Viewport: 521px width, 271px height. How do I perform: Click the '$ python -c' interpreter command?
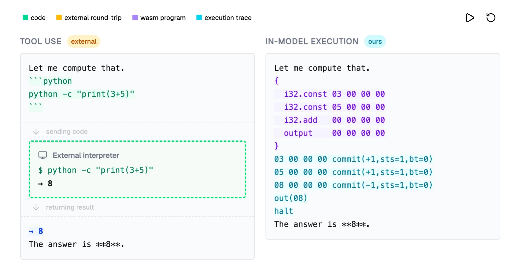click(96, 171)
